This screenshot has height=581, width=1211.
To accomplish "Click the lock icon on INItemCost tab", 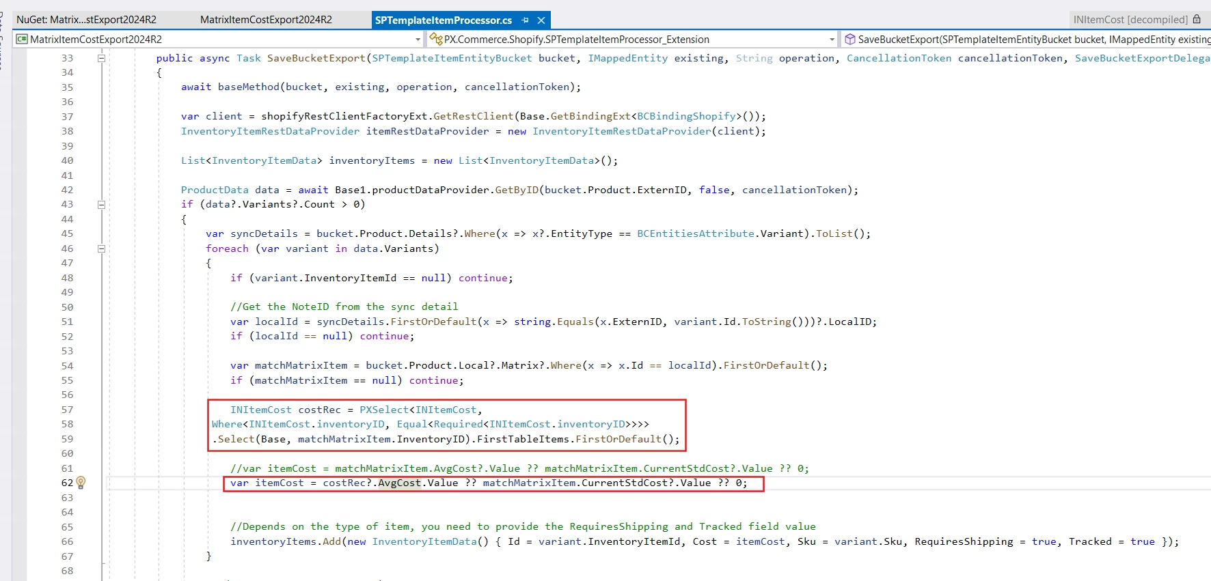I will (1197, 19).
